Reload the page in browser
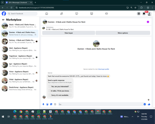Image resolution: width=155 pixels, height=124 pixels. 11,8
